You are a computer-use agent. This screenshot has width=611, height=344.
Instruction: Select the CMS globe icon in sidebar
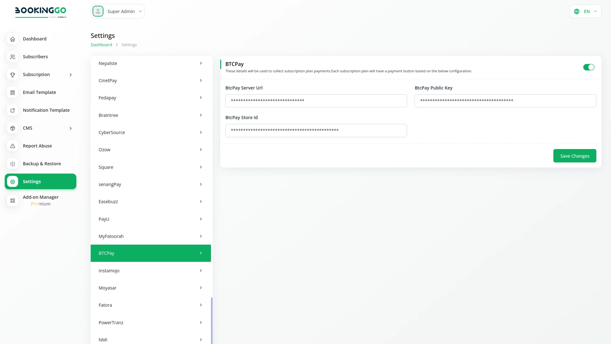click(x=12, y=128)
